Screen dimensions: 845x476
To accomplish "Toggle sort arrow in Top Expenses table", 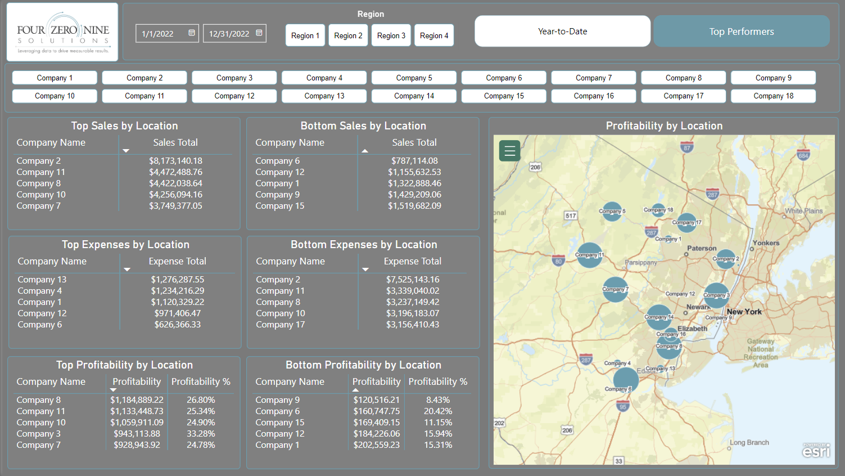I will click(x=127, y=270).
